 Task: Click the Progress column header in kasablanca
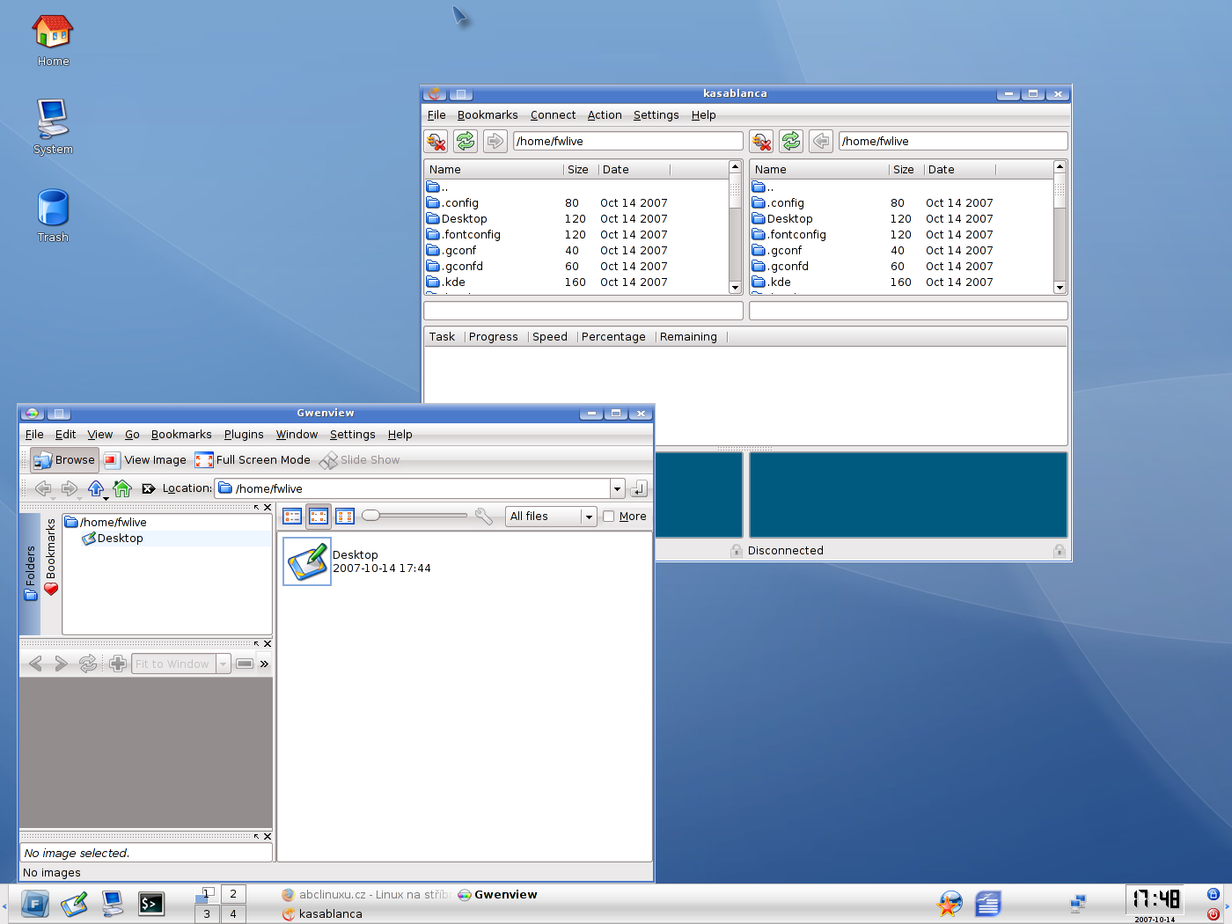point(495,337)
